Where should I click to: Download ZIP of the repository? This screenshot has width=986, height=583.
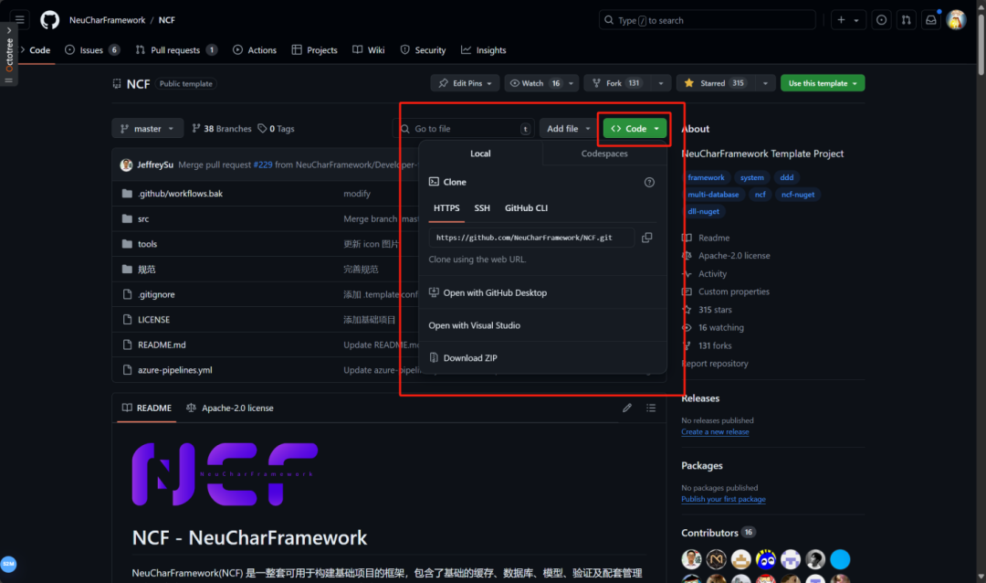(463, 358)
